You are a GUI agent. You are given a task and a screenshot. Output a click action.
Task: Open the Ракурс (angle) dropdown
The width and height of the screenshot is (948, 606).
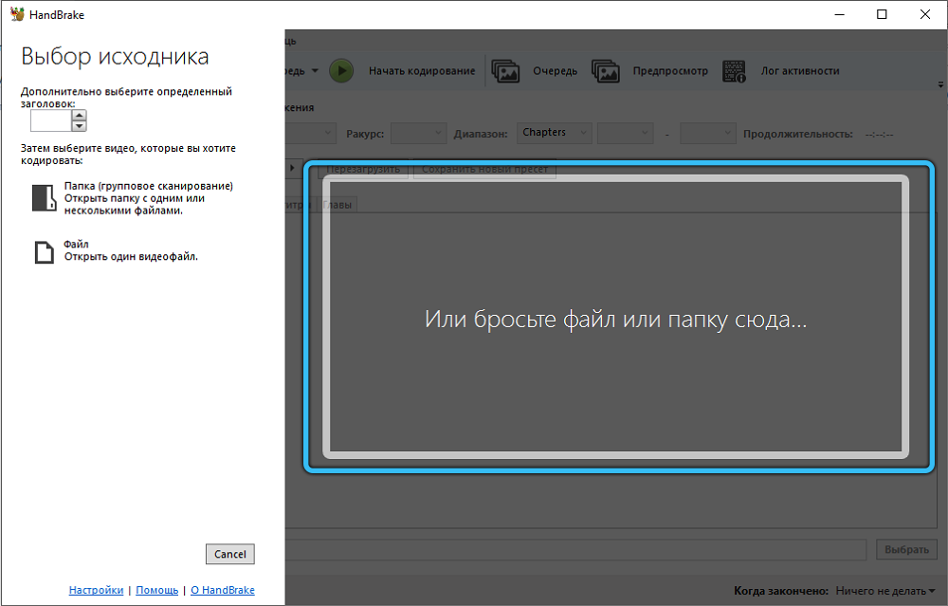tap(418, 134)
